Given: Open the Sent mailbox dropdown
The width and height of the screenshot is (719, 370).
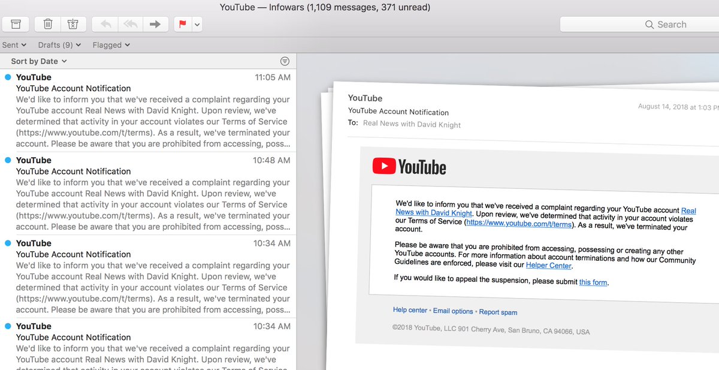Looking at the screenshot, I should [14, 45].
